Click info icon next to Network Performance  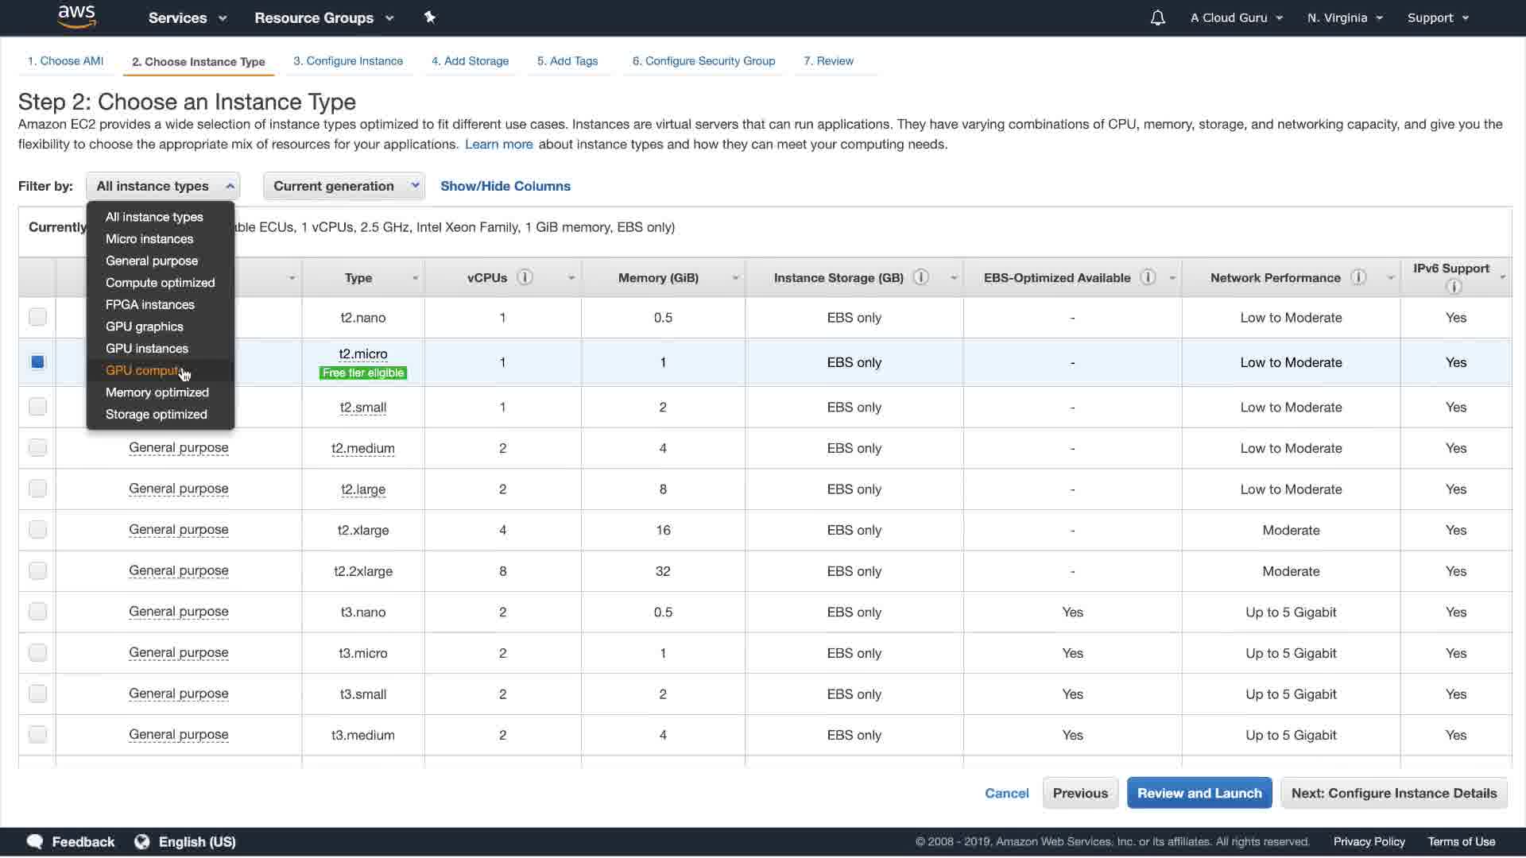tap(1358, 277)
